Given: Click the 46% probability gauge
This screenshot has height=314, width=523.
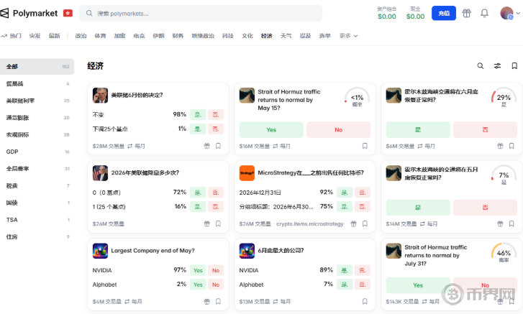Looking at the screenshot, I should coord(504,253).
